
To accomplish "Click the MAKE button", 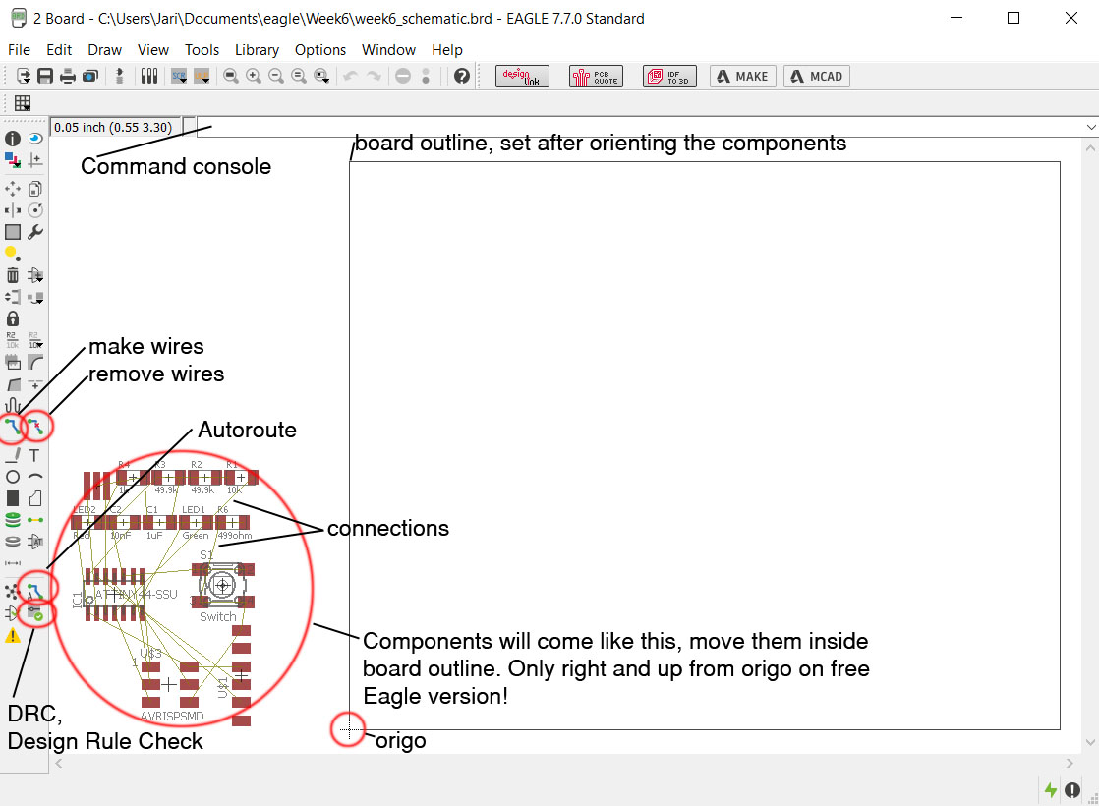I will [743, 76].
